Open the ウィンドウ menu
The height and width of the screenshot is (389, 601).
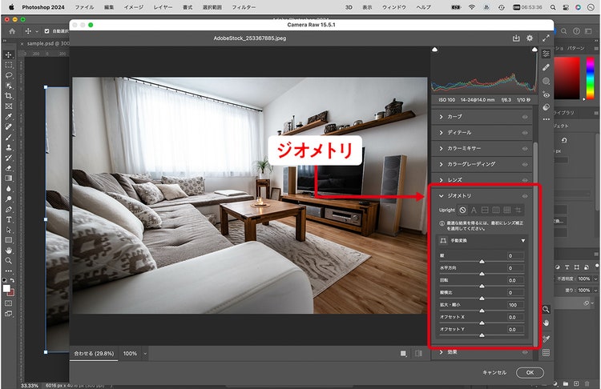pos(394,7)
